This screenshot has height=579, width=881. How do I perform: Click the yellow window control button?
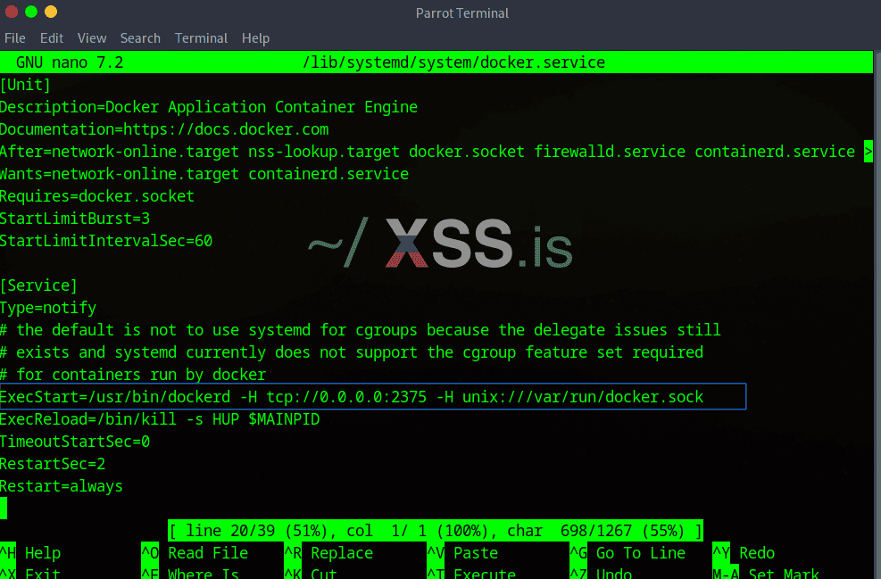(51, 12)
